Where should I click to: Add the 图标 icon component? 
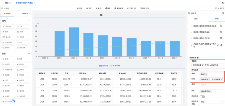[x=8, y=32]
